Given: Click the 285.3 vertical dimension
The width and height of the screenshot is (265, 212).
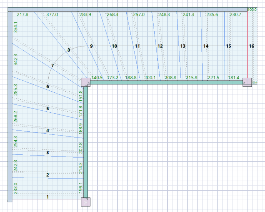Looking at the screenshot, I should tap(16, 90).
